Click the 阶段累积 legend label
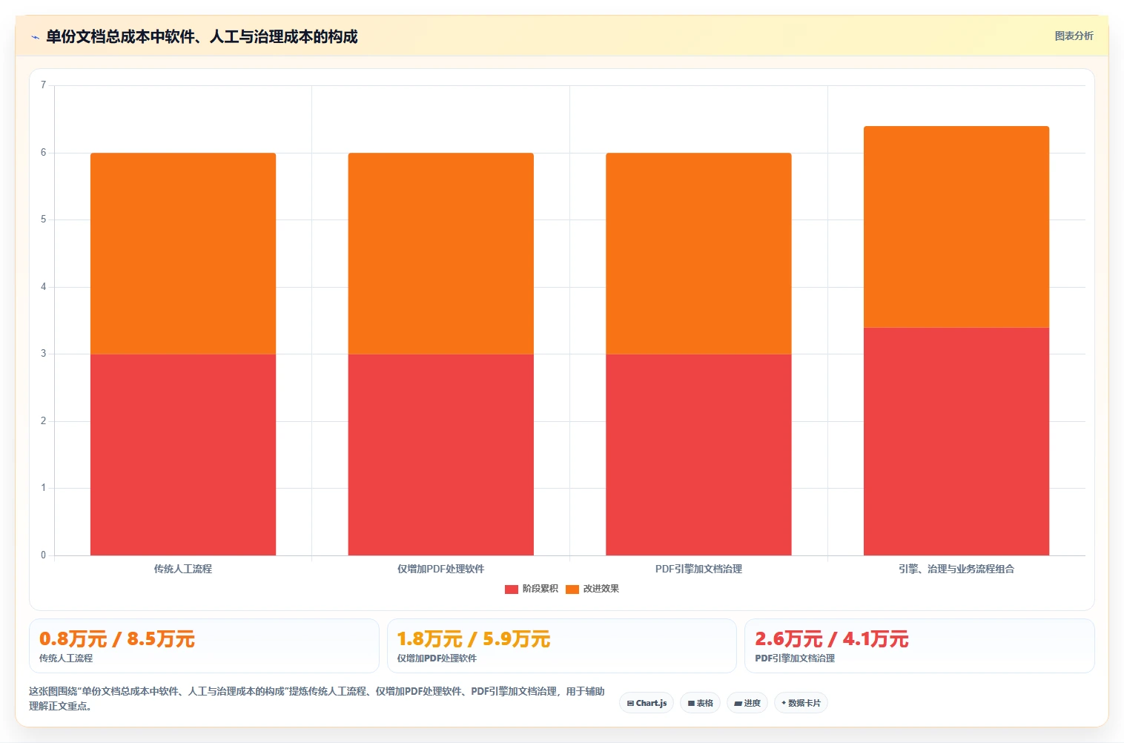 (540, 589)
